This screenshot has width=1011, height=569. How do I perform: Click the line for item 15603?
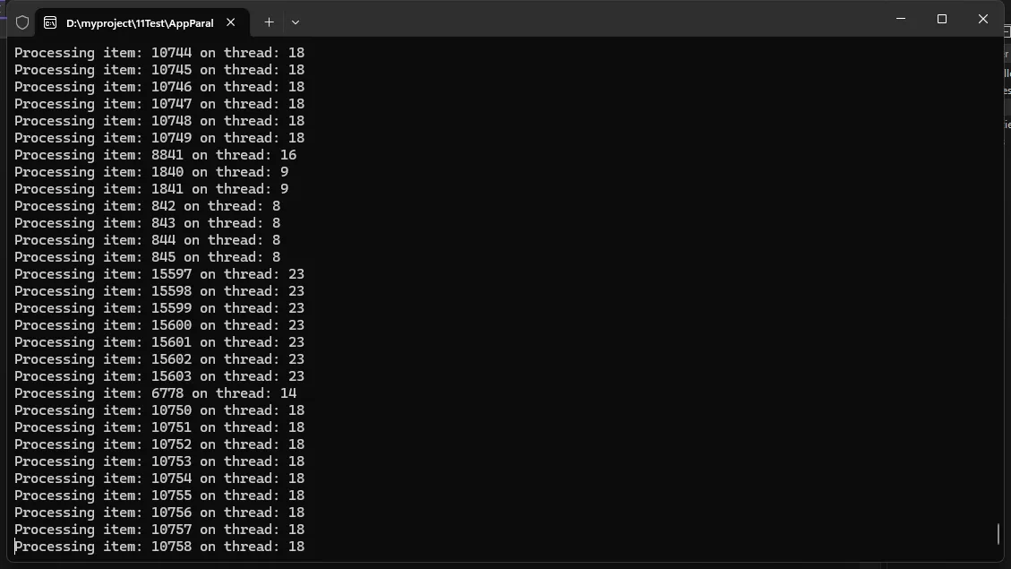coord(159,376)
